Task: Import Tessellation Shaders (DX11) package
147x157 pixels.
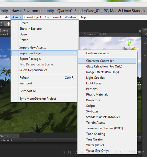Action: (107, 128)
